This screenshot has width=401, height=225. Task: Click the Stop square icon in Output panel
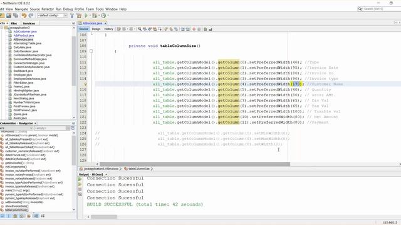(80, 189)
